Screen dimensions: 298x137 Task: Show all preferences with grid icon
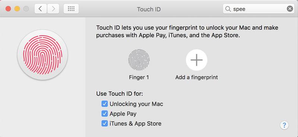(71, 9)
